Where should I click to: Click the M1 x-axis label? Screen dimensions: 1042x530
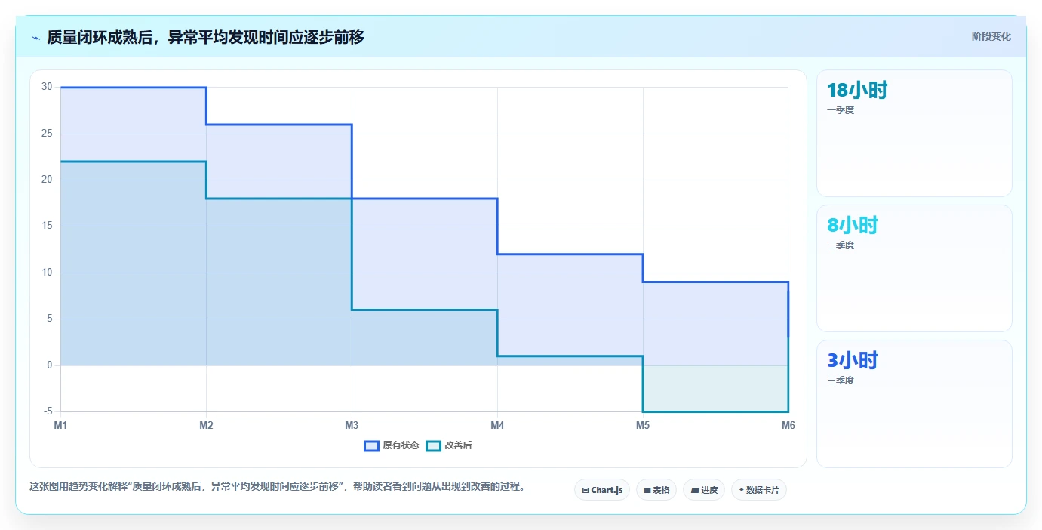point(60,425)
